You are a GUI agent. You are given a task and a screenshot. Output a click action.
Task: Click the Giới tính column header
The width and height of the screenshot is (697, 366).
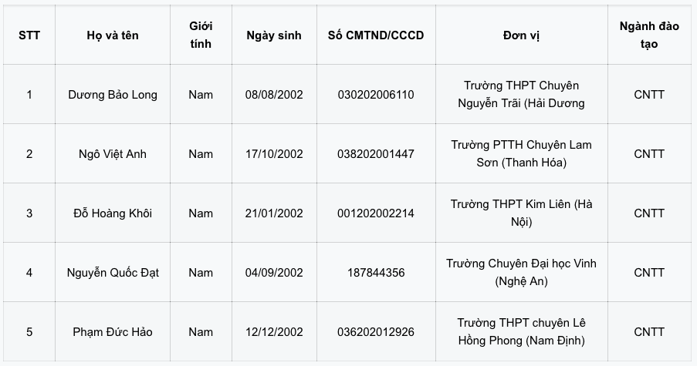click(x=201, y=35)
